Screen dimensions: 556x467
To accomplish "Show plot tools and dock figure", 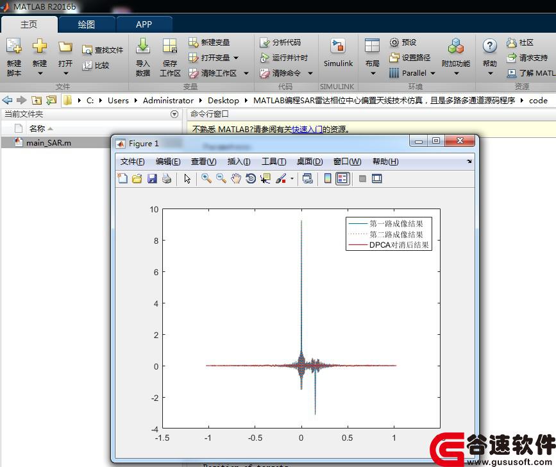I will click(x=377, y=178).
